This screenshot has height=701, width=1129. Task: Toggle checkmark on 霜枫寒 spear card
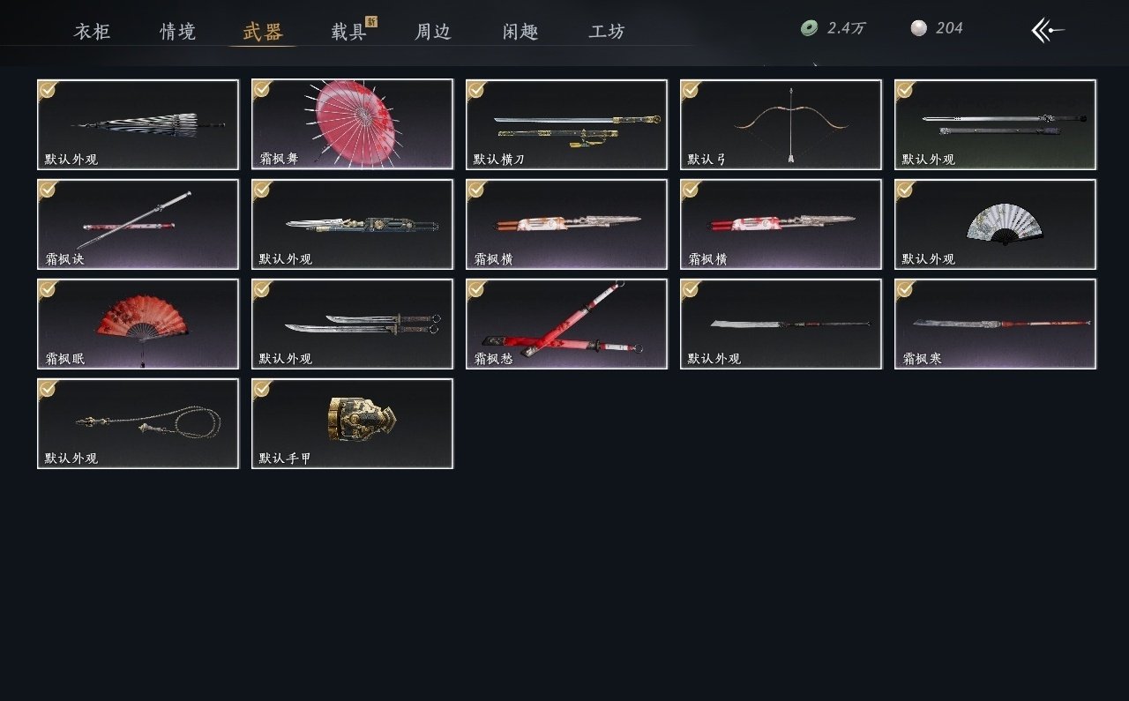[905, 288]
